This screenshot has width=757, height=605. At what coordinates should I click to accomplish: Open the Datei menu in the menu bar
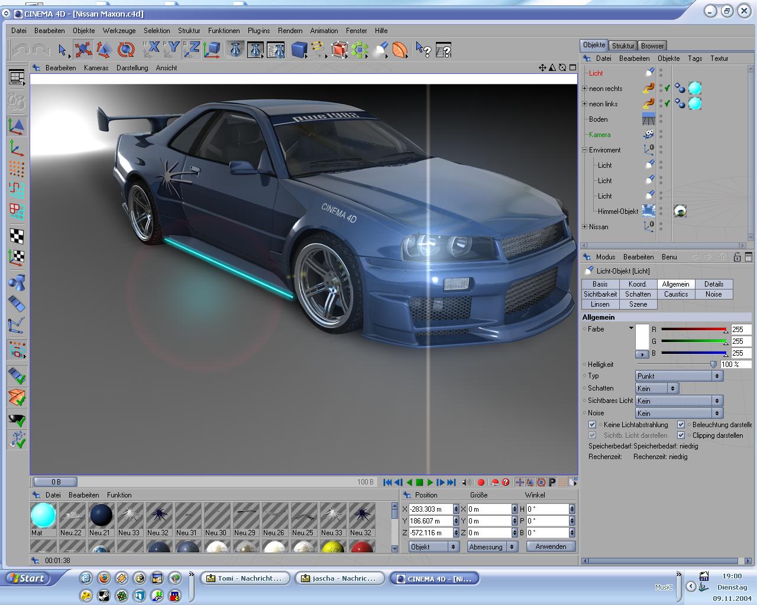click(19, 31)
